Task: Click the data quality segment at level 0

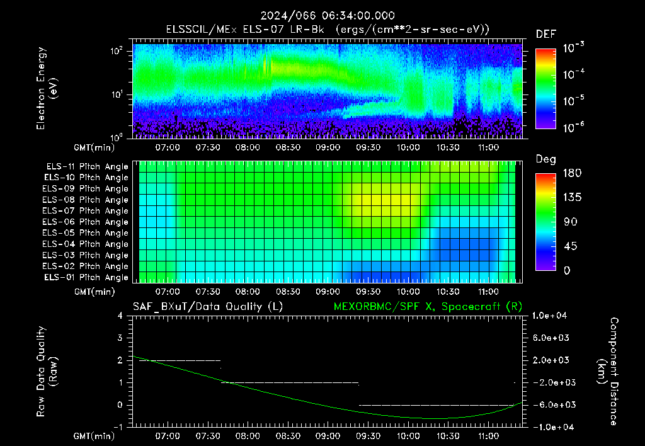Action: (437, 405)
